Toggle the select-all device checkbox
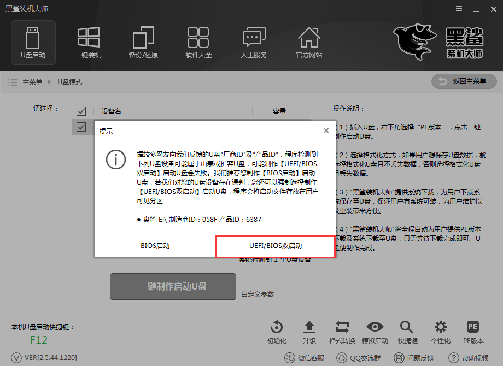Screen dimensions: 503x366 (81, 111)
